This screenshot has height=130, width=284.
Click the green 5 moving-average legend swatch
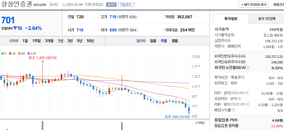[x=2, y=53]
